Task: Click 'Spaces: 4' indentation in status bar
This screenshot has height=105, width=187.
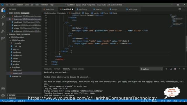Action: [x=155, y=101]
